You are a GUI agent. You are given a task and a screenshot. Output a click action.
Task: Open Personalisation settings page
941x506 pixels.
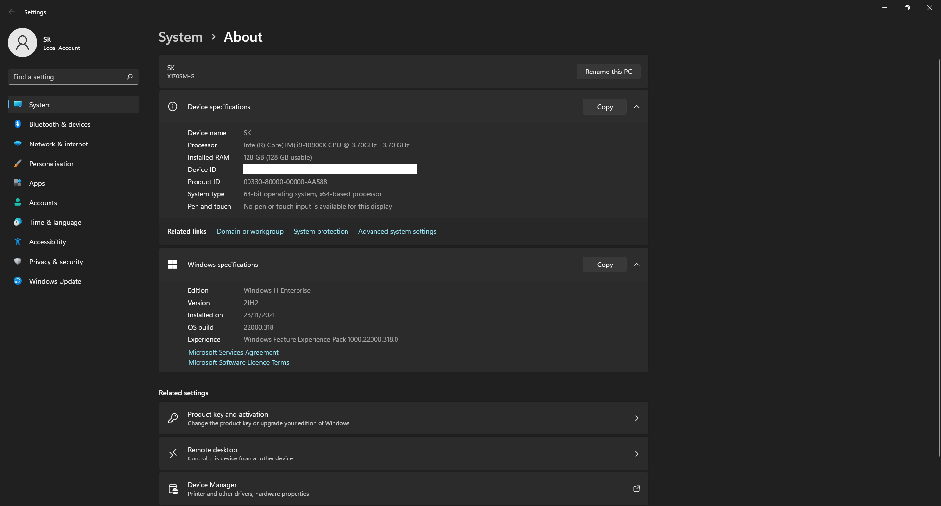[x=74, y=163]
